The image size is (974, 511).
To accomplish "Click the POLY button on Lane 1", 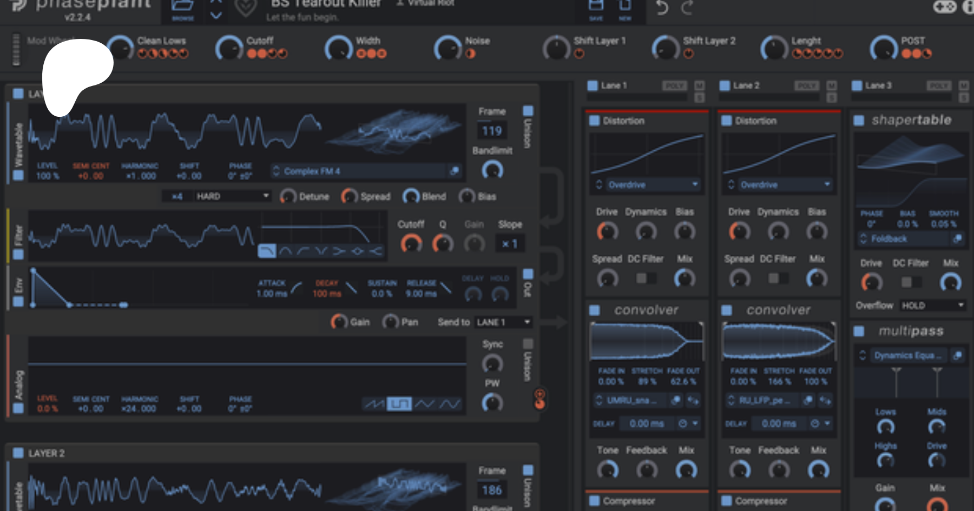I will click(x=674, y=85).
